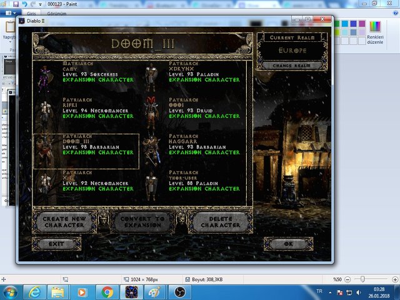Pick the turquoise blue swatch in Paint's palette
Screen dimensions: 400x300
coord(345,24)
